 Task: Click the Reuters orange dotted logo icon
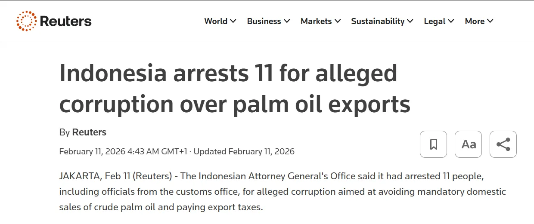click(x=26, y=21)
